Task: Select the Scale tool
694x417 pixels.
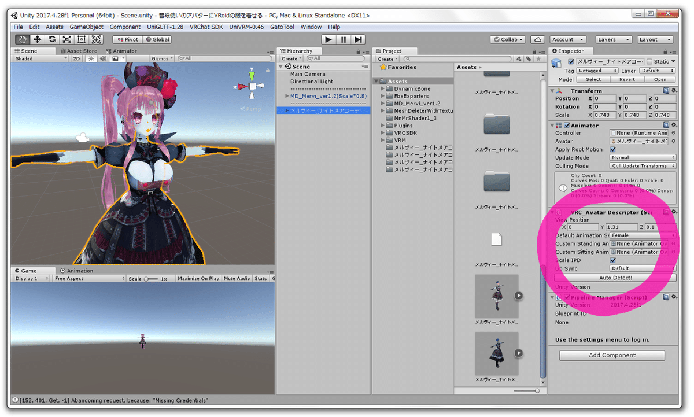Action: (x=67, y=39)
